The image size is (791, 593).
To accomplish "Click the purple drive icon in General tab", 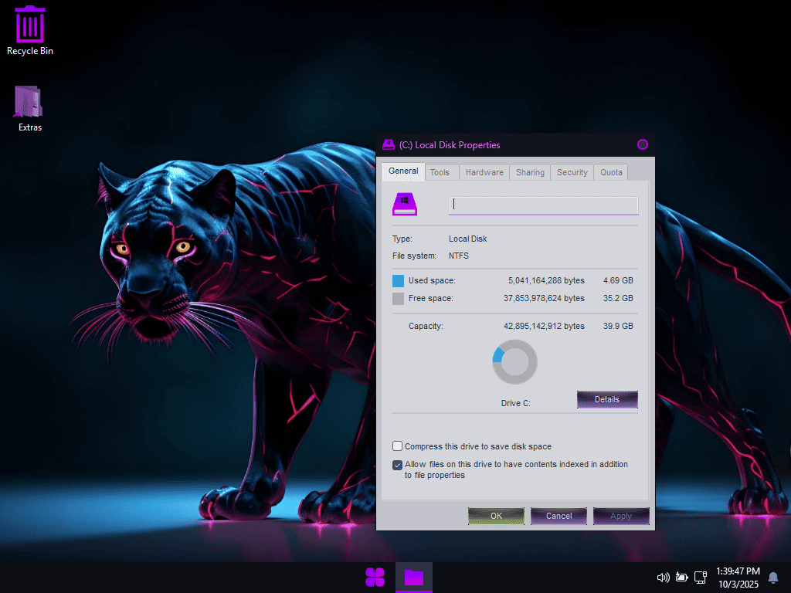I will [x=405, y=204].
